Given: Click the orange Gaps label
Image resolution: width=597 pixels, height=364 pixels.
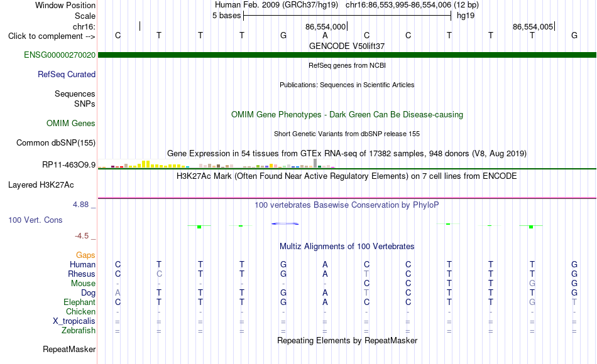Looking at the screenshot, I should pyautogui.click(x=85, y=255).
